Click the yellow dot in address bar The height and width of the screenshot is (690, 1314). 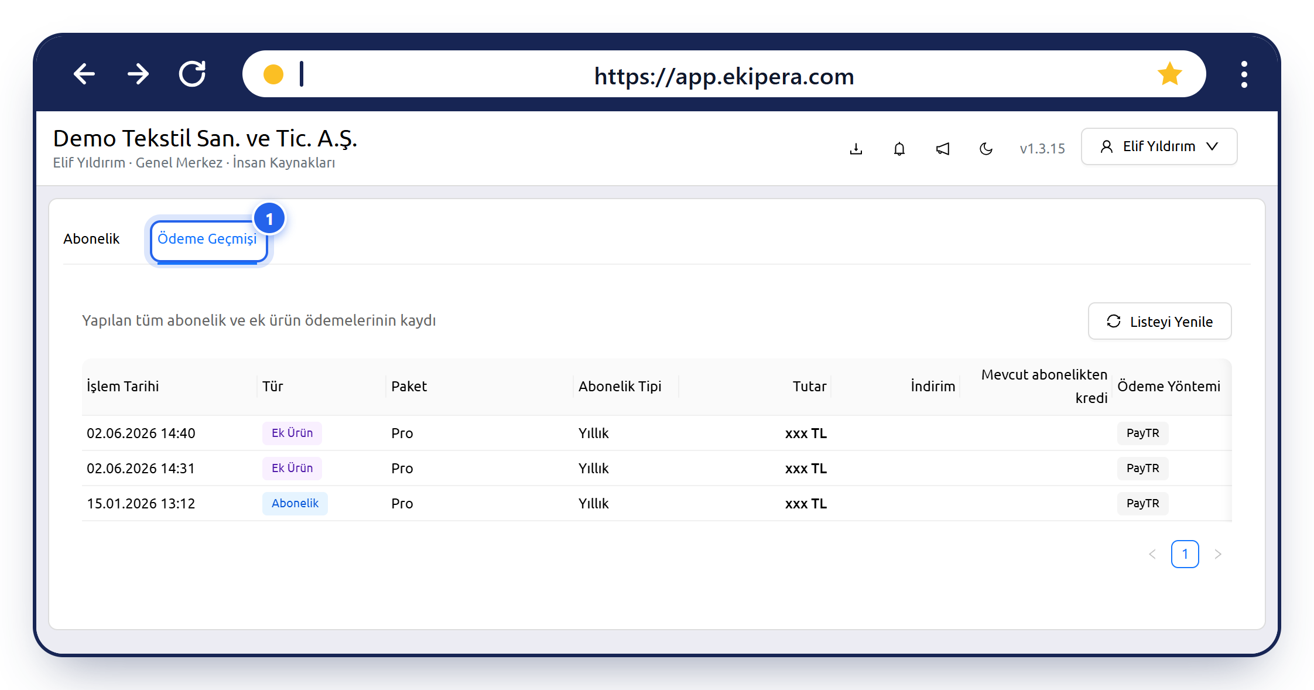coord(273,74)
